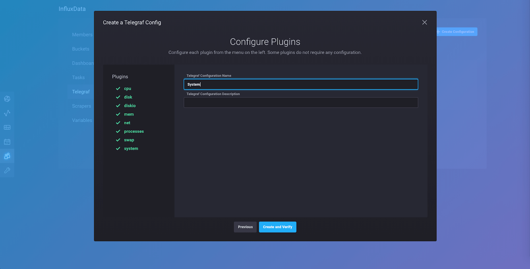
Task: Pick the swap plugin entry
Action: pyautogui.click(x=129, y=140)
